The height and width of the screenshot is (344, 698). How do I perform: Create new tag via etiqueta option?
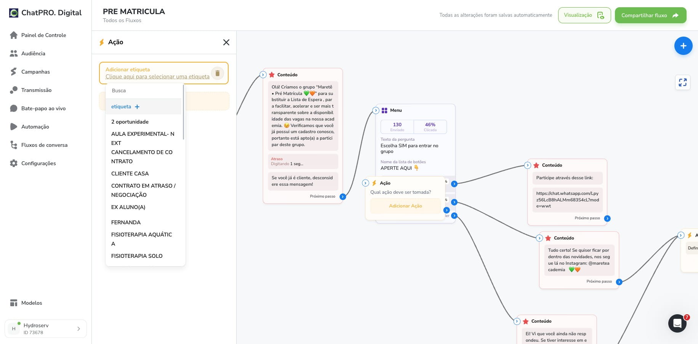(143, 107)
